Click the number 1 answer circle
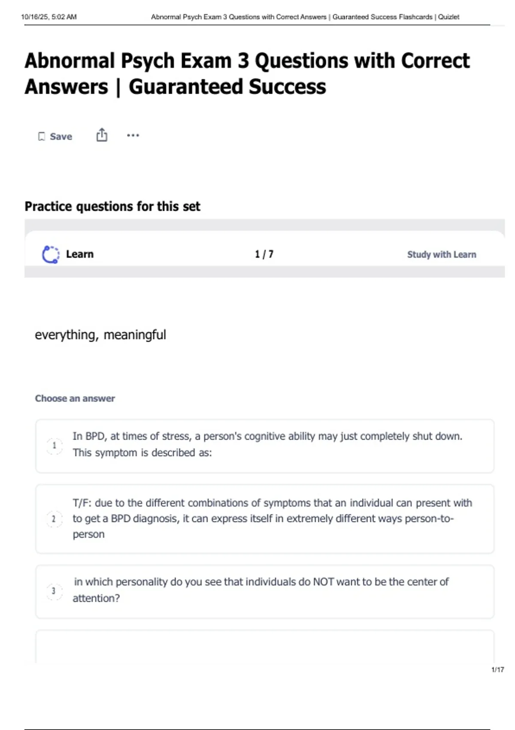Image resolution: width=515 pixels, height=730 pixels. pos(54,446)
